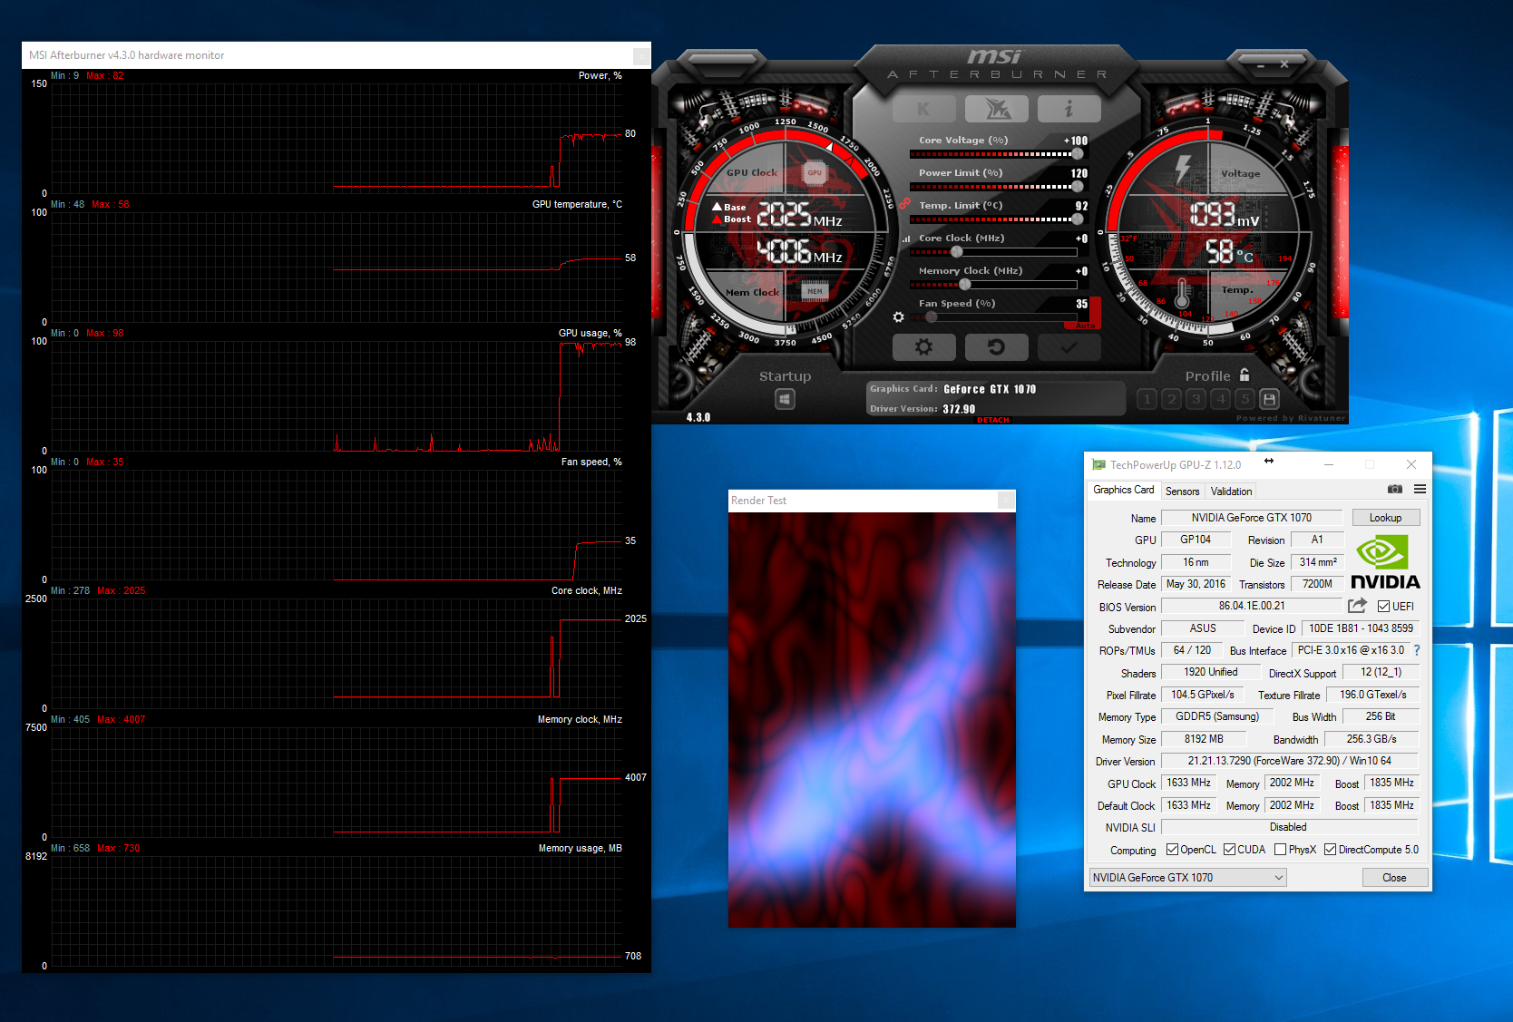Image resolution: width=1513 pixels, height=1022 pixels.
Task: Select profile slot 3
Action: [1196, 399]
